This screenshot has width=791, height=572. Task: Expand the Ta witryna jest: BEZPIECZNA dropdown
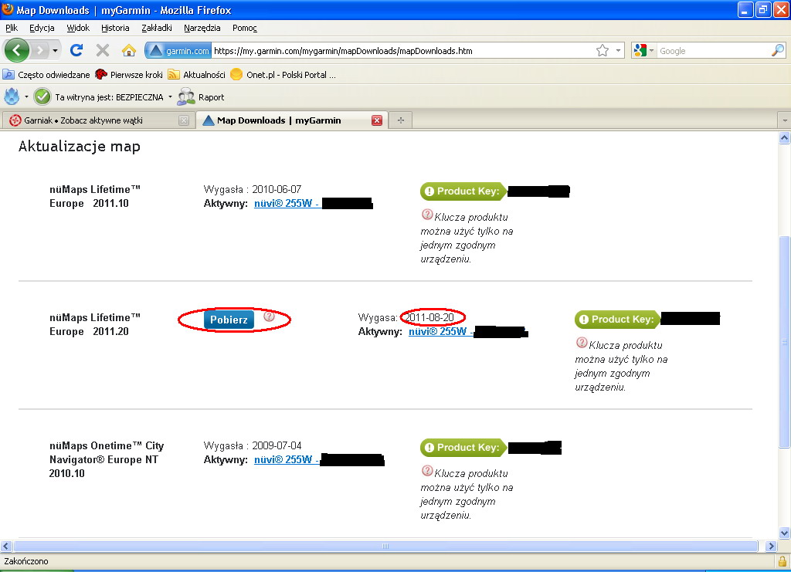pyautogui.click(x=170, y=96)
